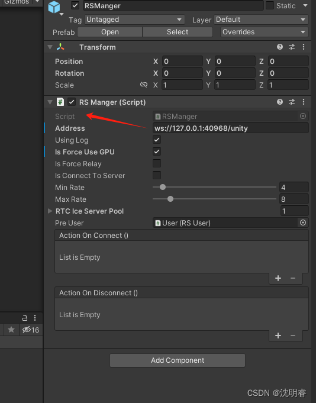Click the Scale Y field
Image resolution: width=316 pixels, height=403 pixels.
tap(235, 85)
